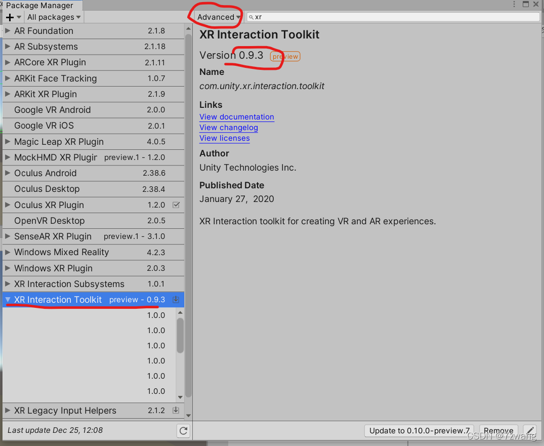Click the package list scroll up arrow
This screenshot has height=446, width=544.
188,28
